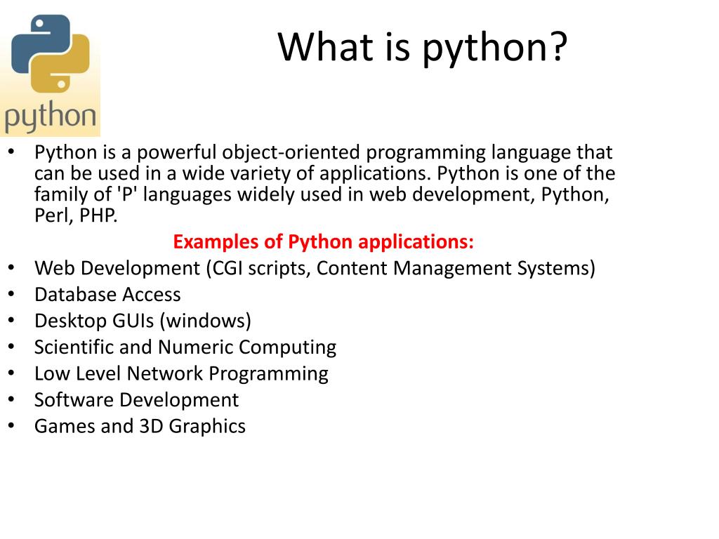Image resolution: width=719 pixels, height=539 pixels.
Task: Click the line beginning 'Python is a powerful object-oriented'
Action: tap(323, 152)
